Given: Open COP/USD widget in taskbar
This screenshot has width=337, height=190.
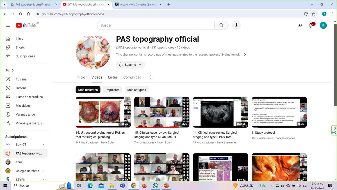Looking at the screenshot, I should (249, 186).
